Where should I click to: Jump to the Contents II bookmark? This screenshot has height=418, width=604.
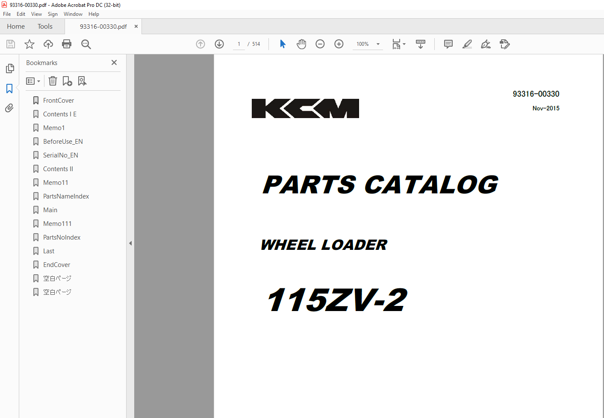(58, 169)
